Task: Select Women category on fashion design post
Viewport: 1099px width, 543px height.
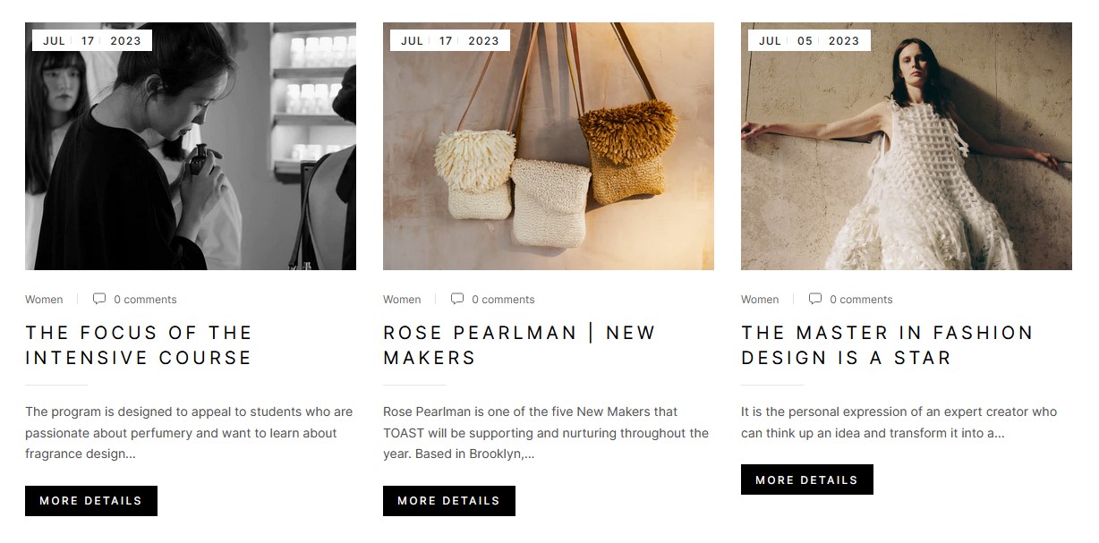Action: (x=760, y=300)
